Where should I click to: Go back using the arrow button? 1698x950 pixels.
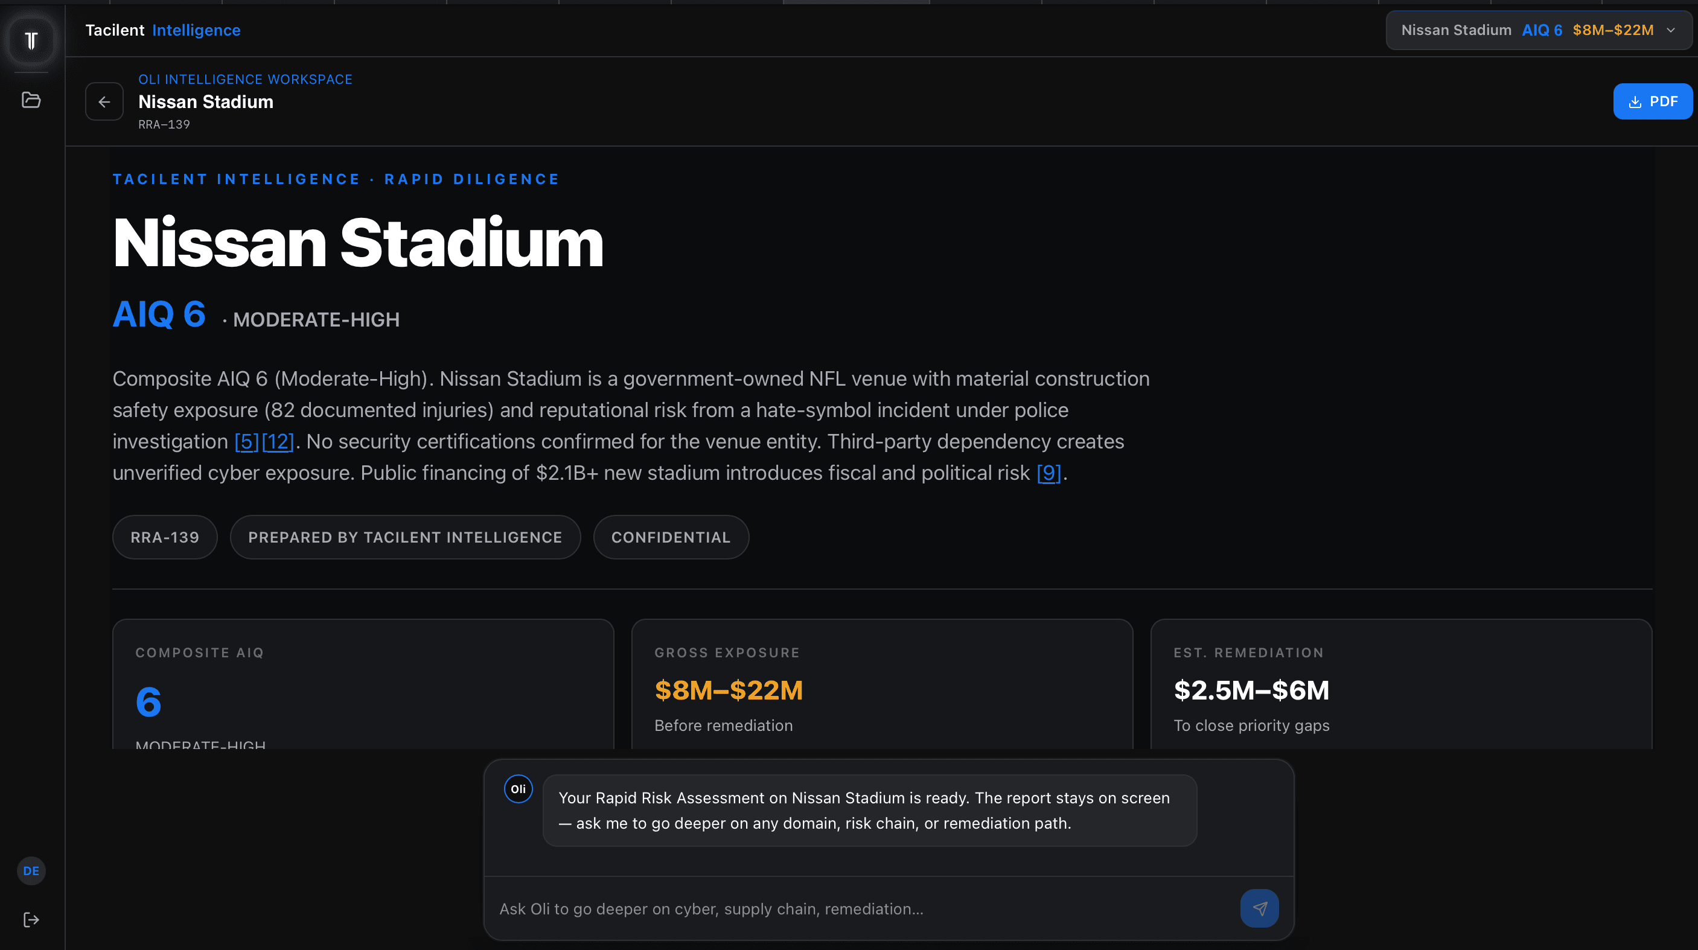tap(104, 101)
